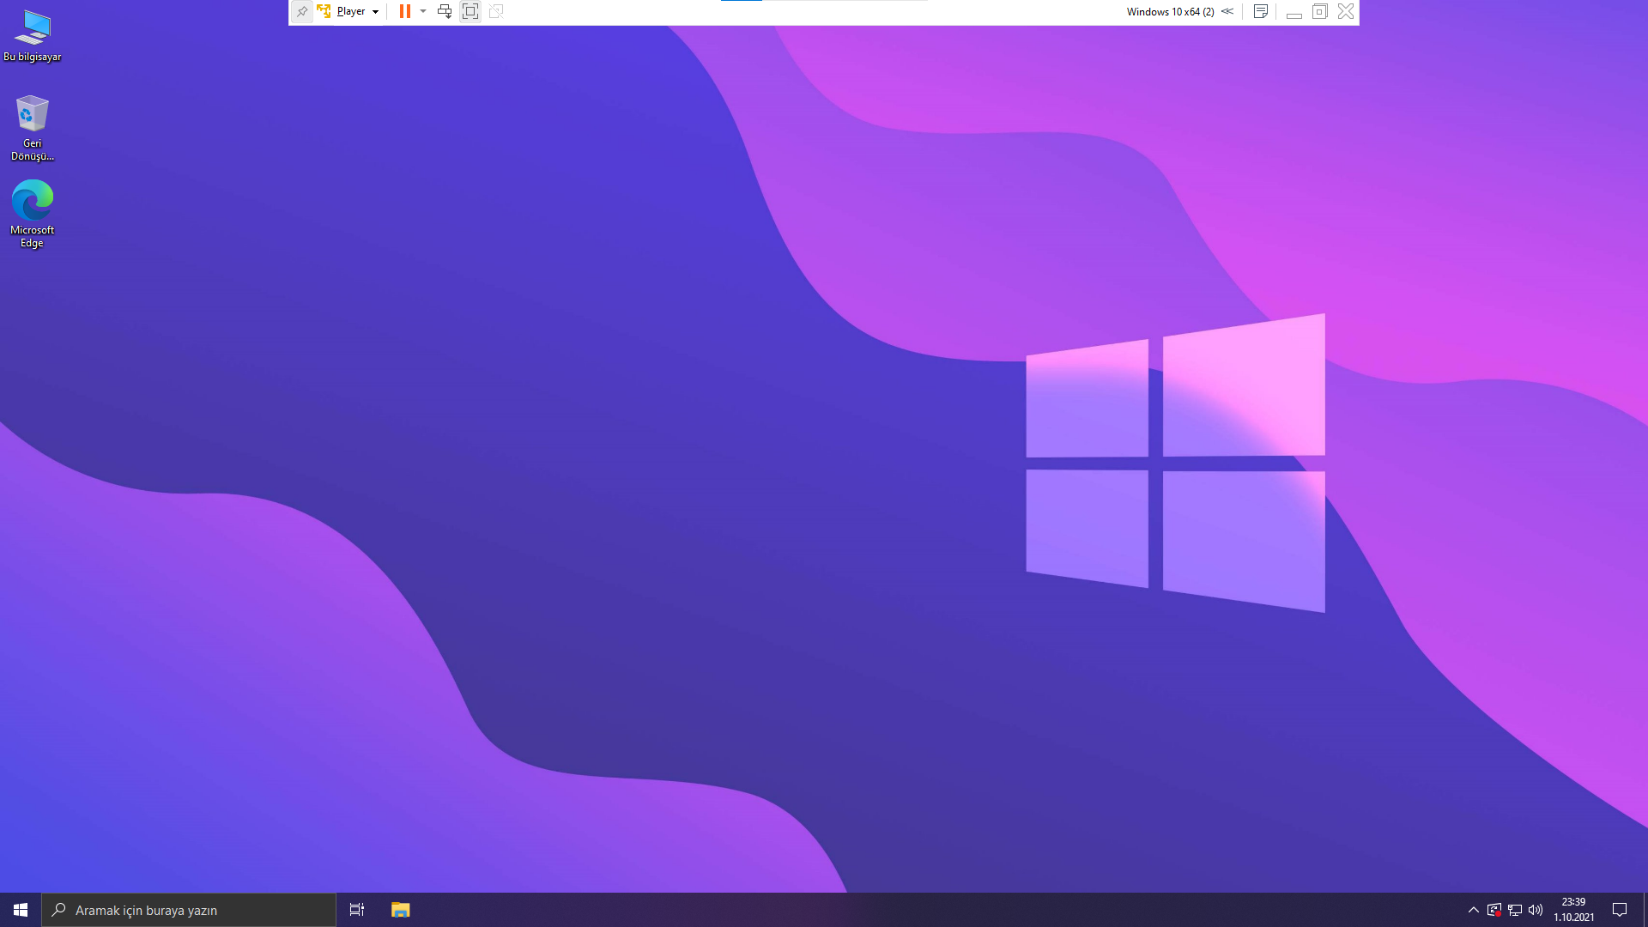This screenshot has width=1648, height=927.
Task: Click the Send Ctrl+Alt+Del icon
Action: pyautogui.click(x=445, y=12)
